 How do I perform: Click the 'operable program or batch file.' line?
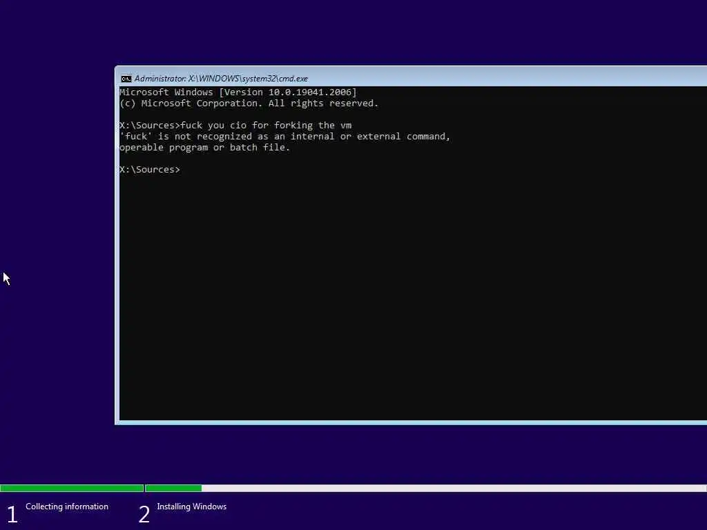point(204,148)
